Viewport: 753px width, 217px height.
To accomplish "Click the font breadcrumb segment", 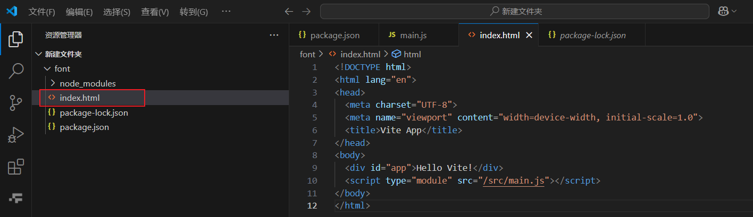I will click(307, 54).
